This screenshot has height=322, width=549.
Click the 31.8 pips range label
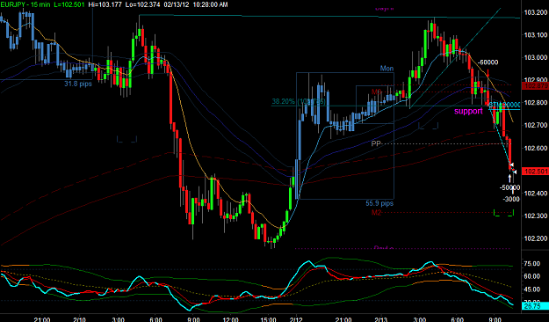click(77, 84)
